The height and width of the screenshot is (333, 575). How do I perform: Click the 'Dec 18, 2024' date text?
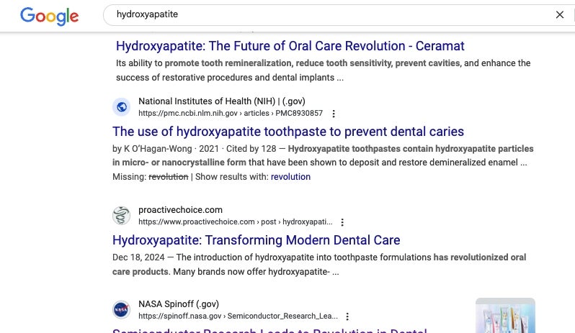tap(138, 257)
